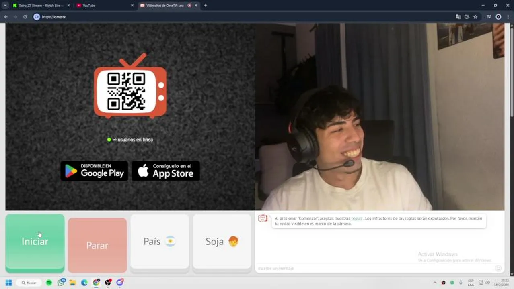
Task: Switch to the Seiro_ZS Stream tab
Action: click(40, 6)
